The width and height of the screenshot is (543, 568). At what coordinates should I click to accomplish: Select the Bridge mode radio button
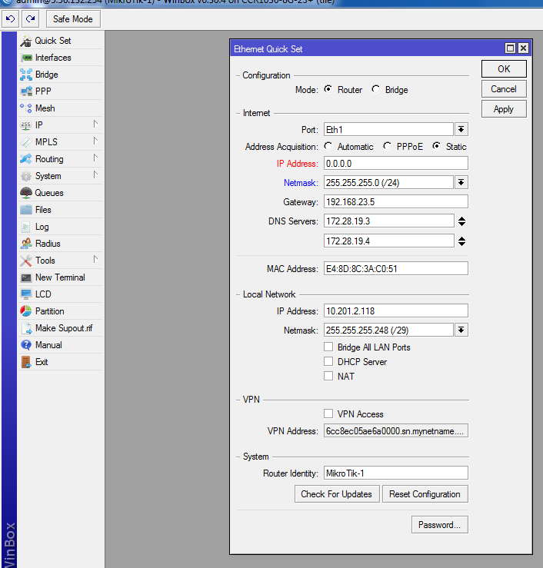pos(375,90)
